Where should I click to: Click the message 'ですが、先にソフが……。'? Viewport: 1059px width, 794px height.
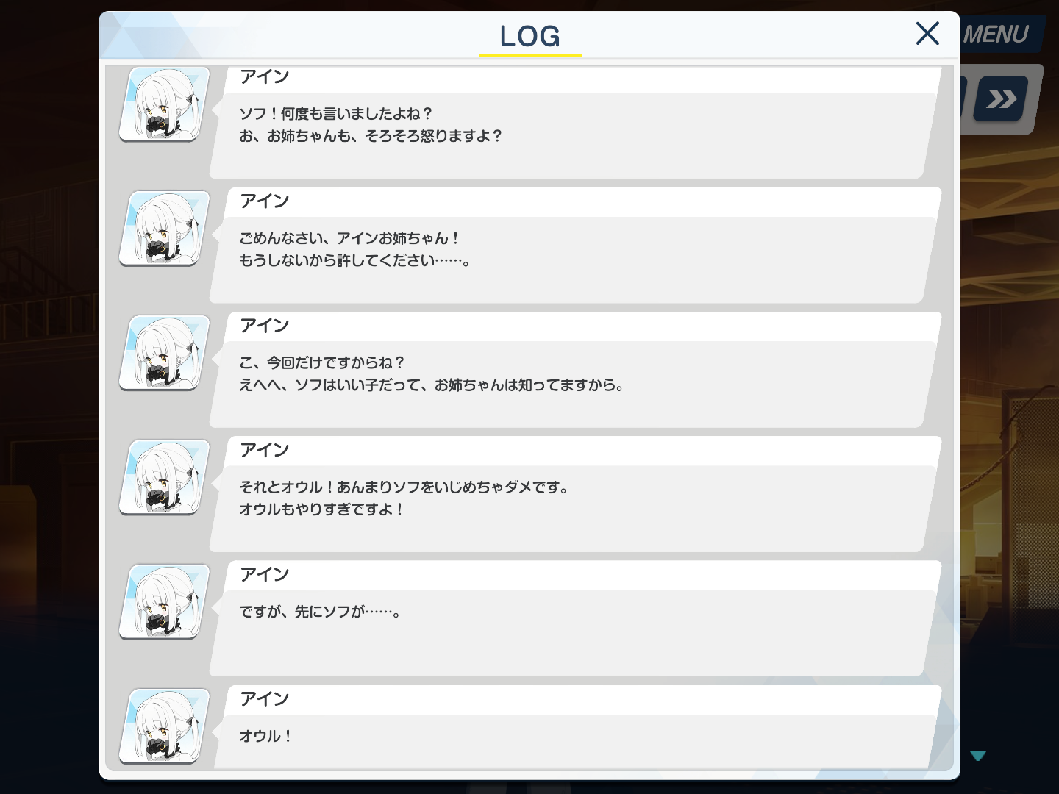[x=321, y=612]
